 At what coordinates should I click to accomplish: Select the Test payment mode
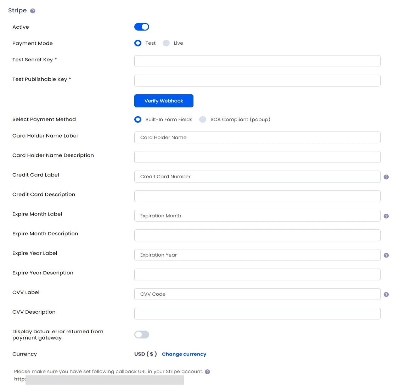coord(138,43)
